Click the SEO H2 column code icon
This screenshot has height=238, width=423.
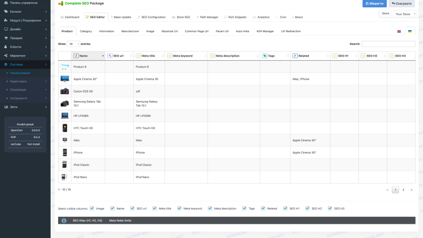click(363, 56)
